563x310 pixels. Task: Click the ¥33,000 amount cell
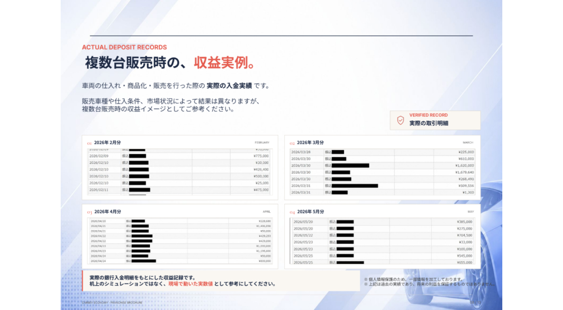(466, 242)
